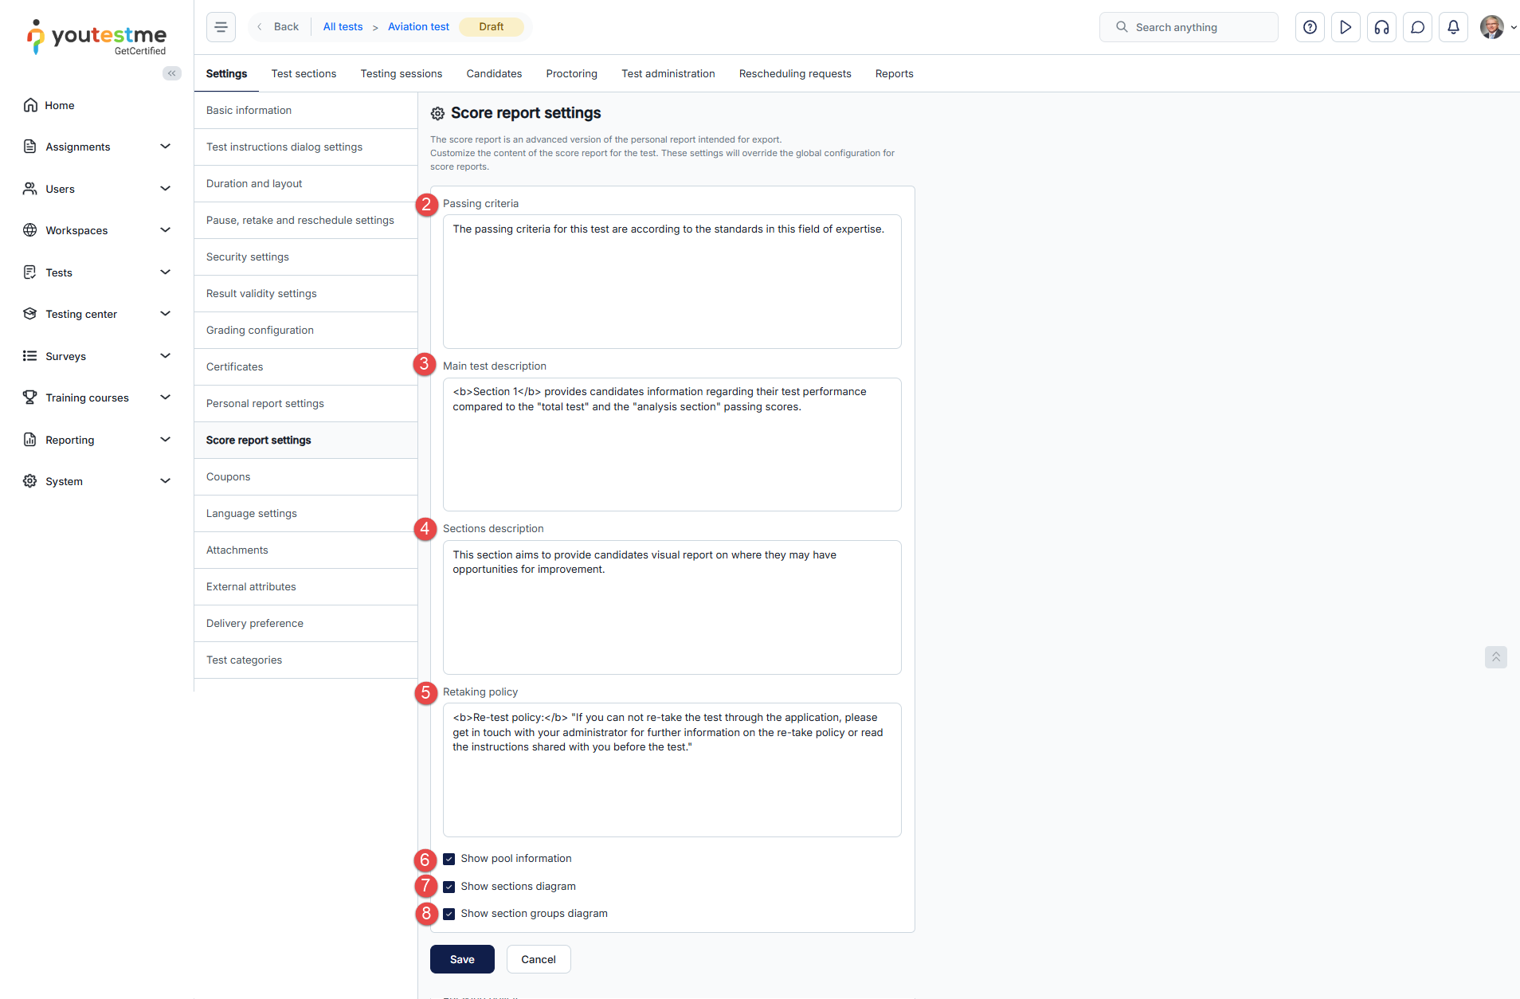
Task: Uncheck Show pool information checkbox
Action: [449, 859]
